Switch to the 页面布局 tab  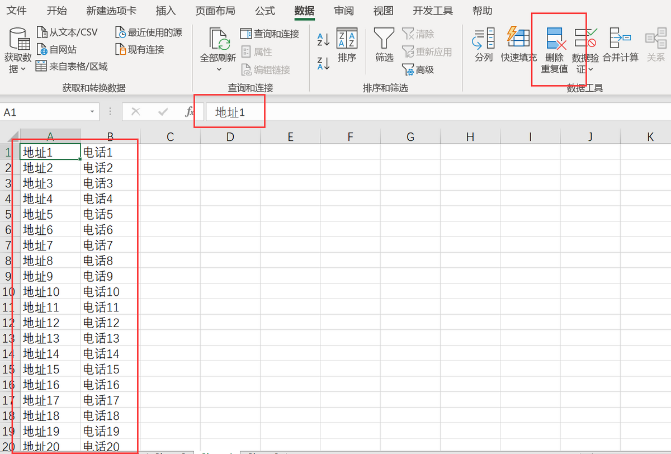[x=215, y=11]
